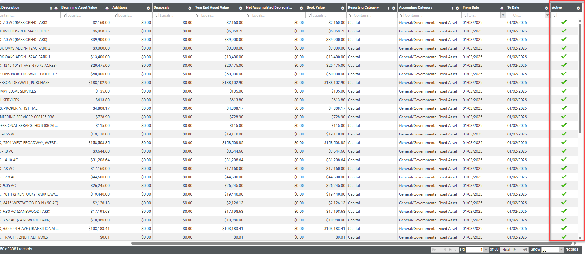Go to the Next page
585x257 pixels.
tap(509, 250)
